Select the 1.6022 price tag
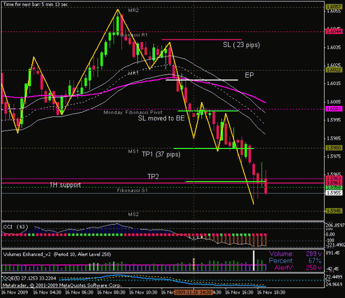This screenshot has height=298, width=345. 334,70
